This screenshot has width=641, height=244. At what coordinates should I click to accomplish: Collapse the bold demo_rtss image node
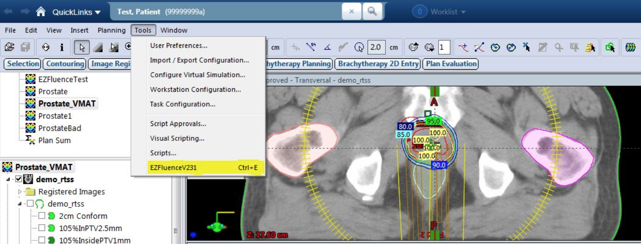point(8,179)
